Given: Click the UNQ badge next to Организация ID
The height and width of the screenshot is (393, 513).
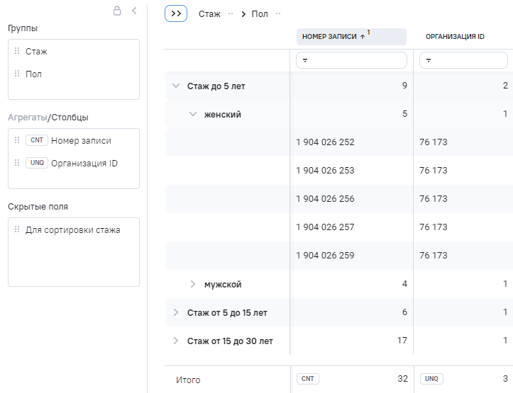Looking at the screenshot, I should tap(36, 164).
